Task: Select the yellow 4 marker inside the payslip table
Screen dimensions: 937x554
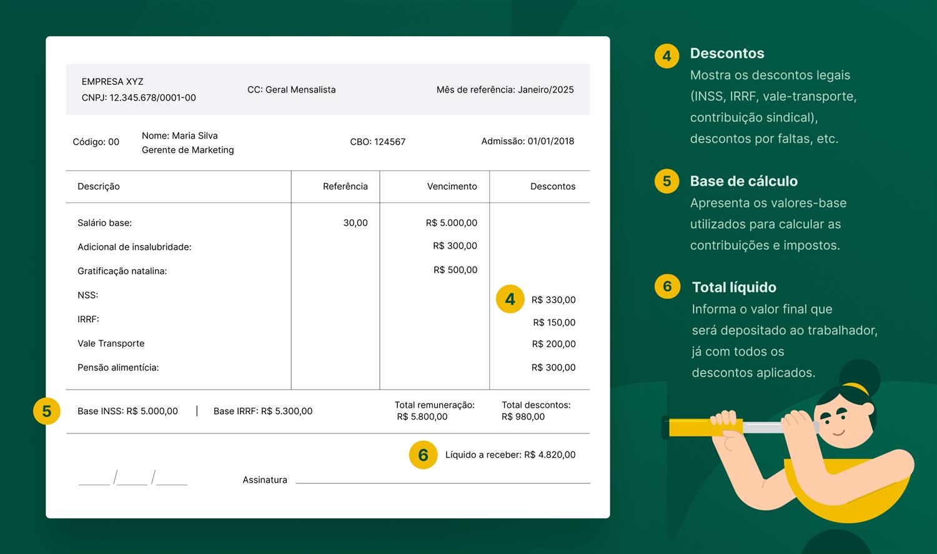Action: 510,299
